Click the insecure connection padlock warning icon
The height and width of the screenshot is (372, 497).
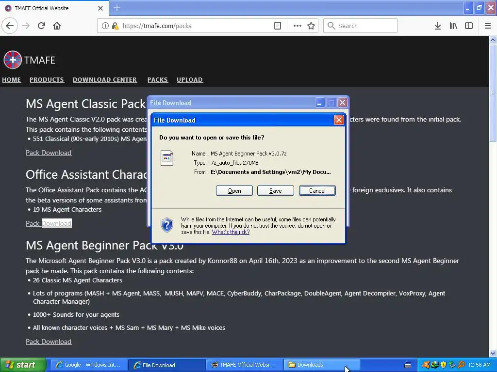pyautogui.click(x=115, y=26)
